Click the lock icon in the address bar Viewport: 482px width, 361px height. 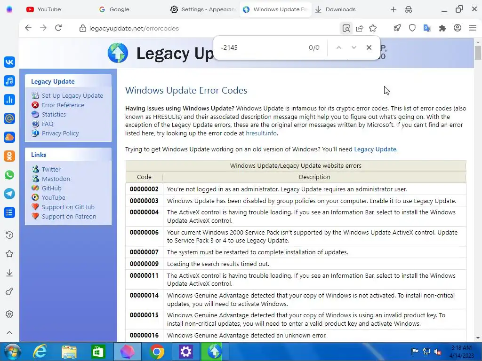[x=82, y=28]
